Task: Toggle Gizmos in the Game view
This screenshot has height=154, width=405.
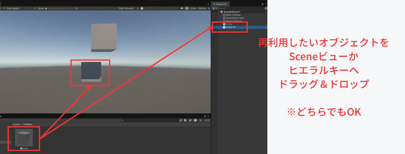Action: (202, 8)
